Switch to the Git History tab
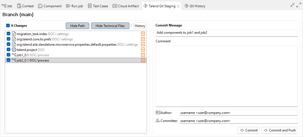 click(x=195, y=6)
